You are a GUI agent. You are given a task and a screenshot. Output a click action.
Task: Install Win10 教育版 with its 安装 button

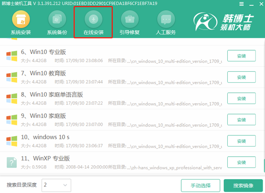pyautogui.click(x=242, y=77)
